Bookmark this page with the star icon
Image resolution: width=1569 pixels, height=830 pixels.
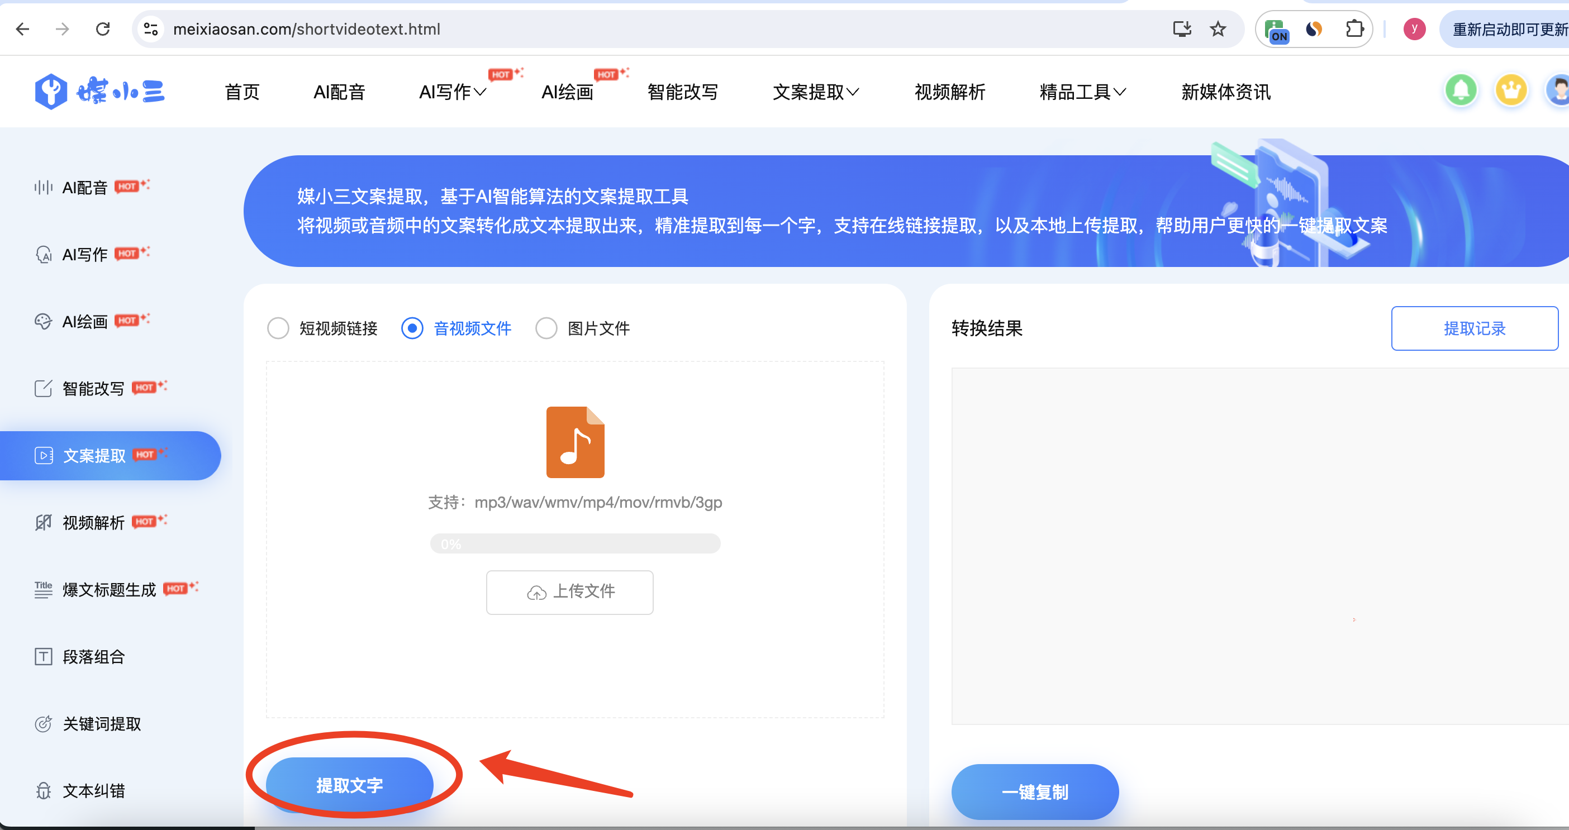tap(1218, 28)
